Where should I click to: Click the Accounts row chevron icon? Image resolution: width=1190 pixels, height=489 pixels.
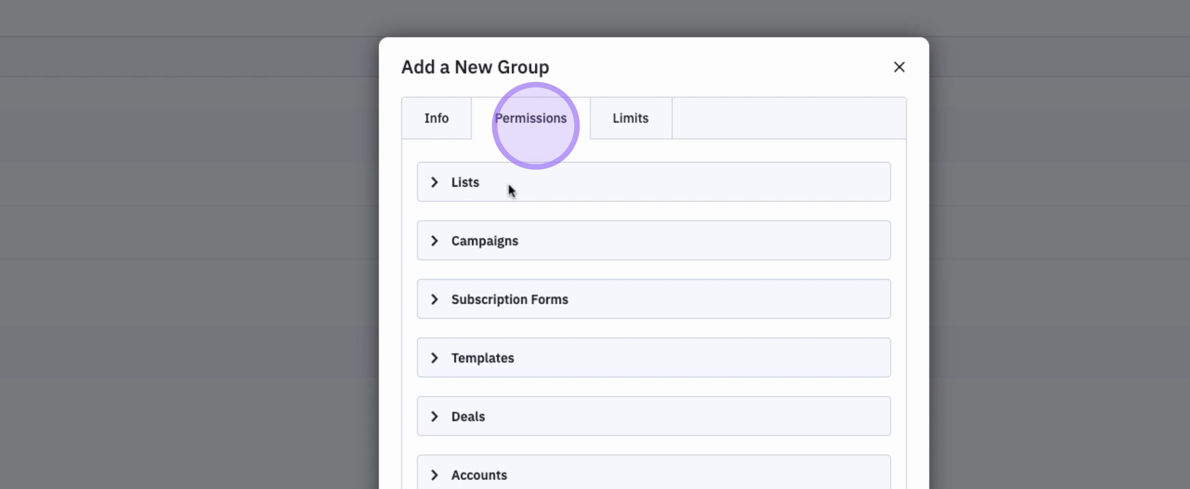pyautogui.click(x=434, y=475)
